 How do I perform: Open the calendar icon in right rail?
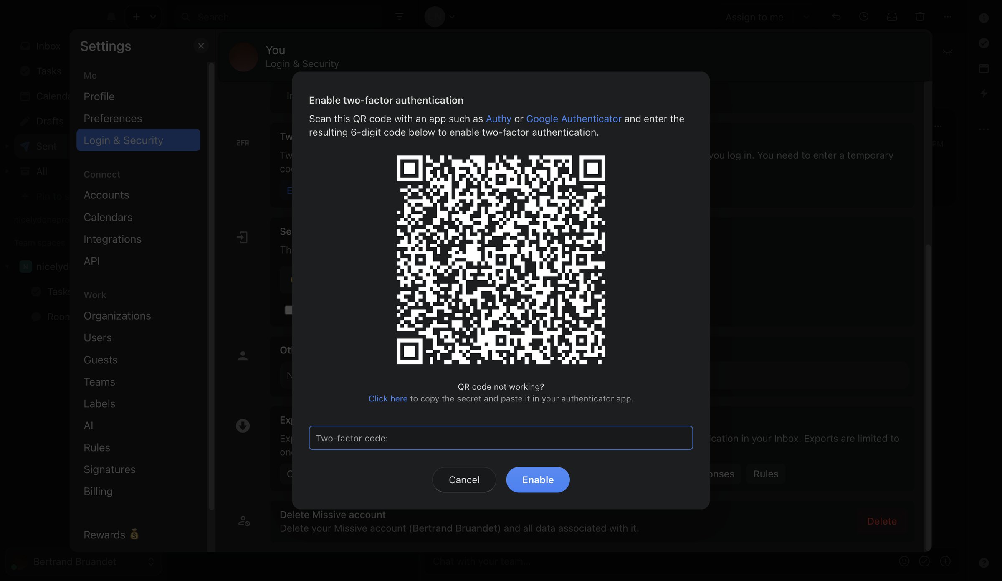click(984, 69)
